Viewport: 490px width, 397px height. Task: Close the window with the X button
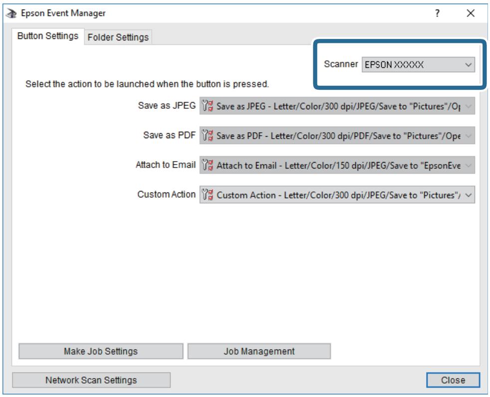[x=471, y=13]
